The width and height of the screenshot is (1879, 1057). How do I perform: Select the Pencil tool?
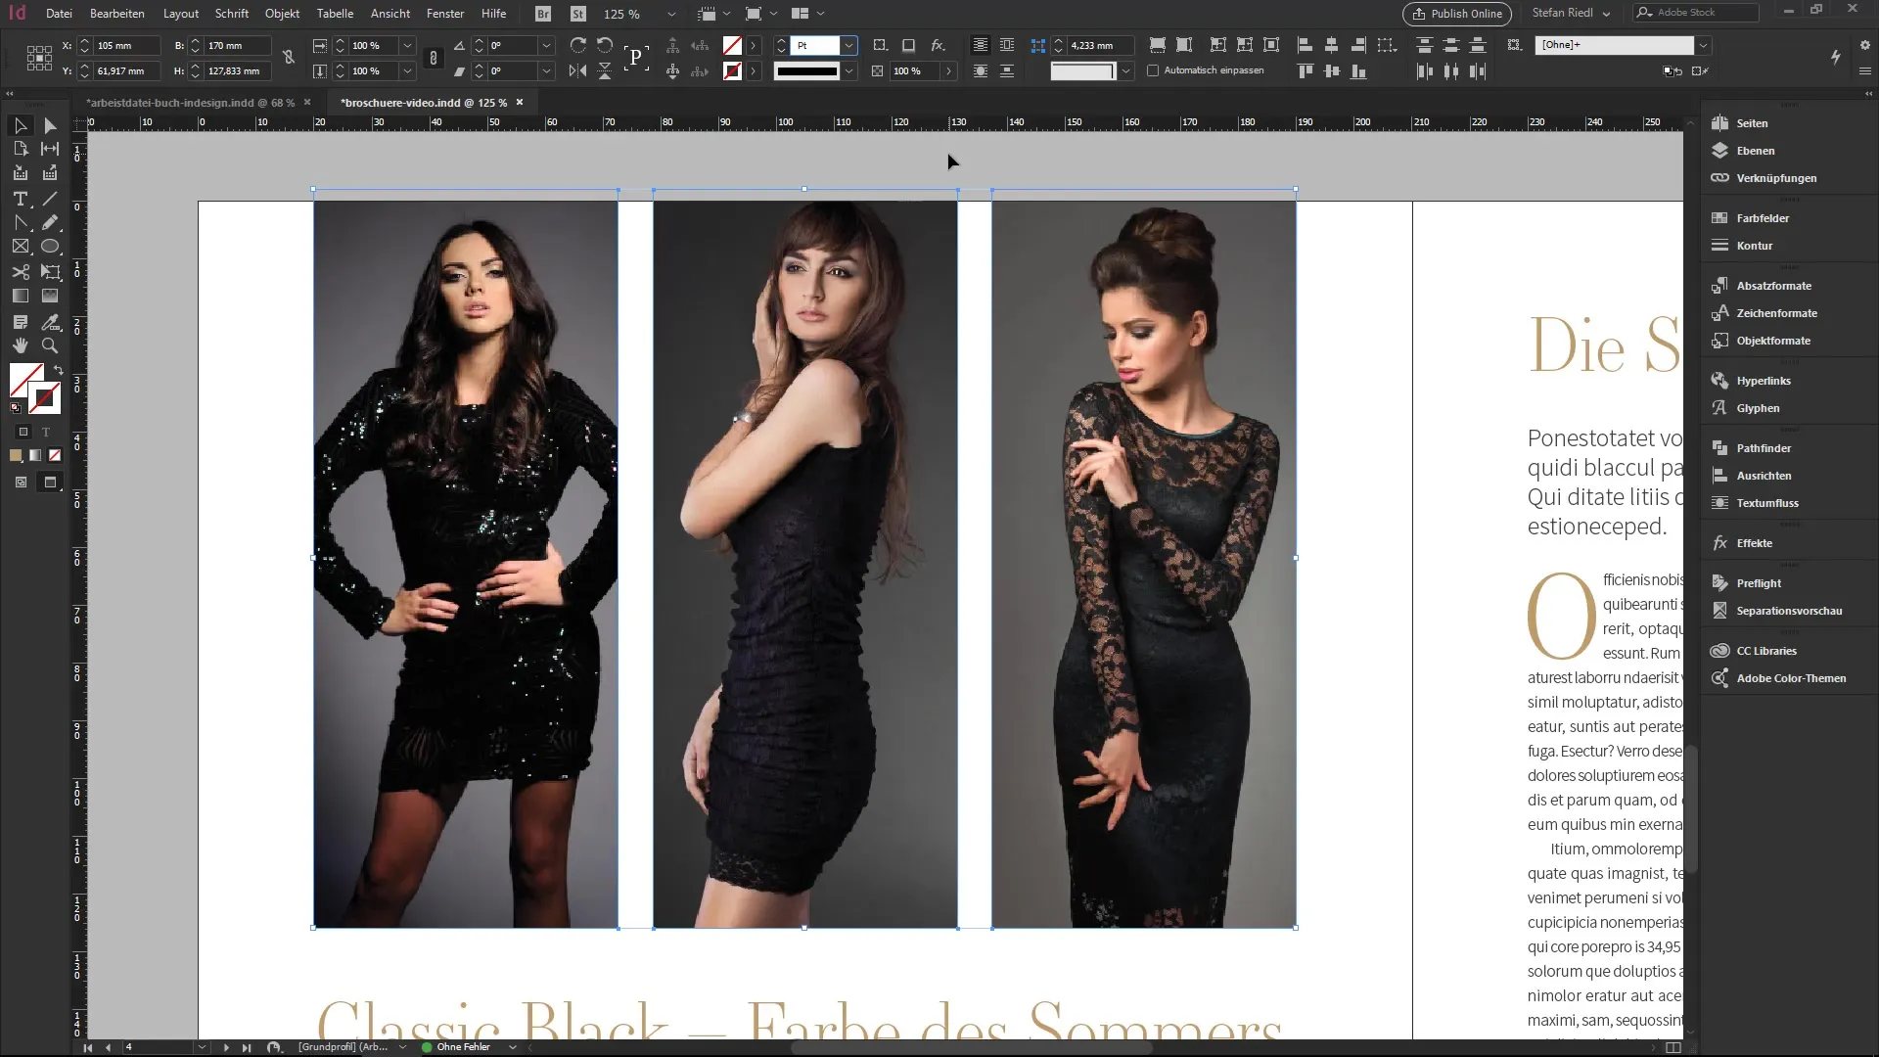(50, 223)
